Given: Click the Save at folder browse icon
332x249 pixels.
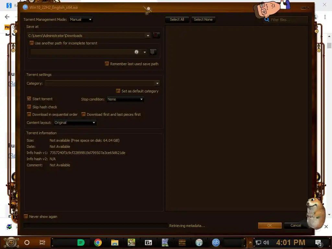Looking at the screenshot, I should point(156,35).
